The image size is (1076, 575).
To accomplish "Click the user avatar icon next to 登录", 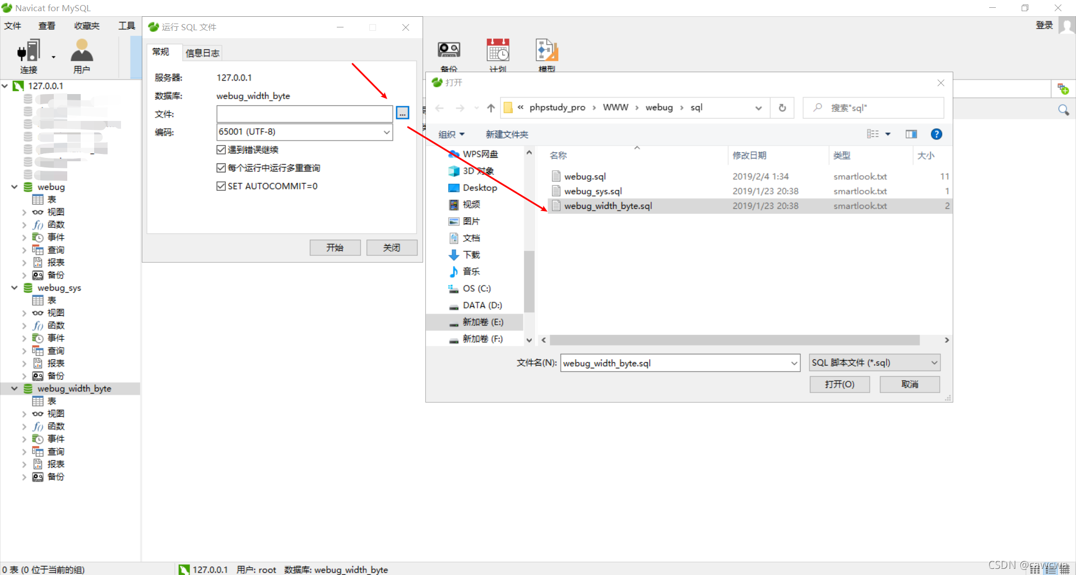I will click(x=1066, y=26).
